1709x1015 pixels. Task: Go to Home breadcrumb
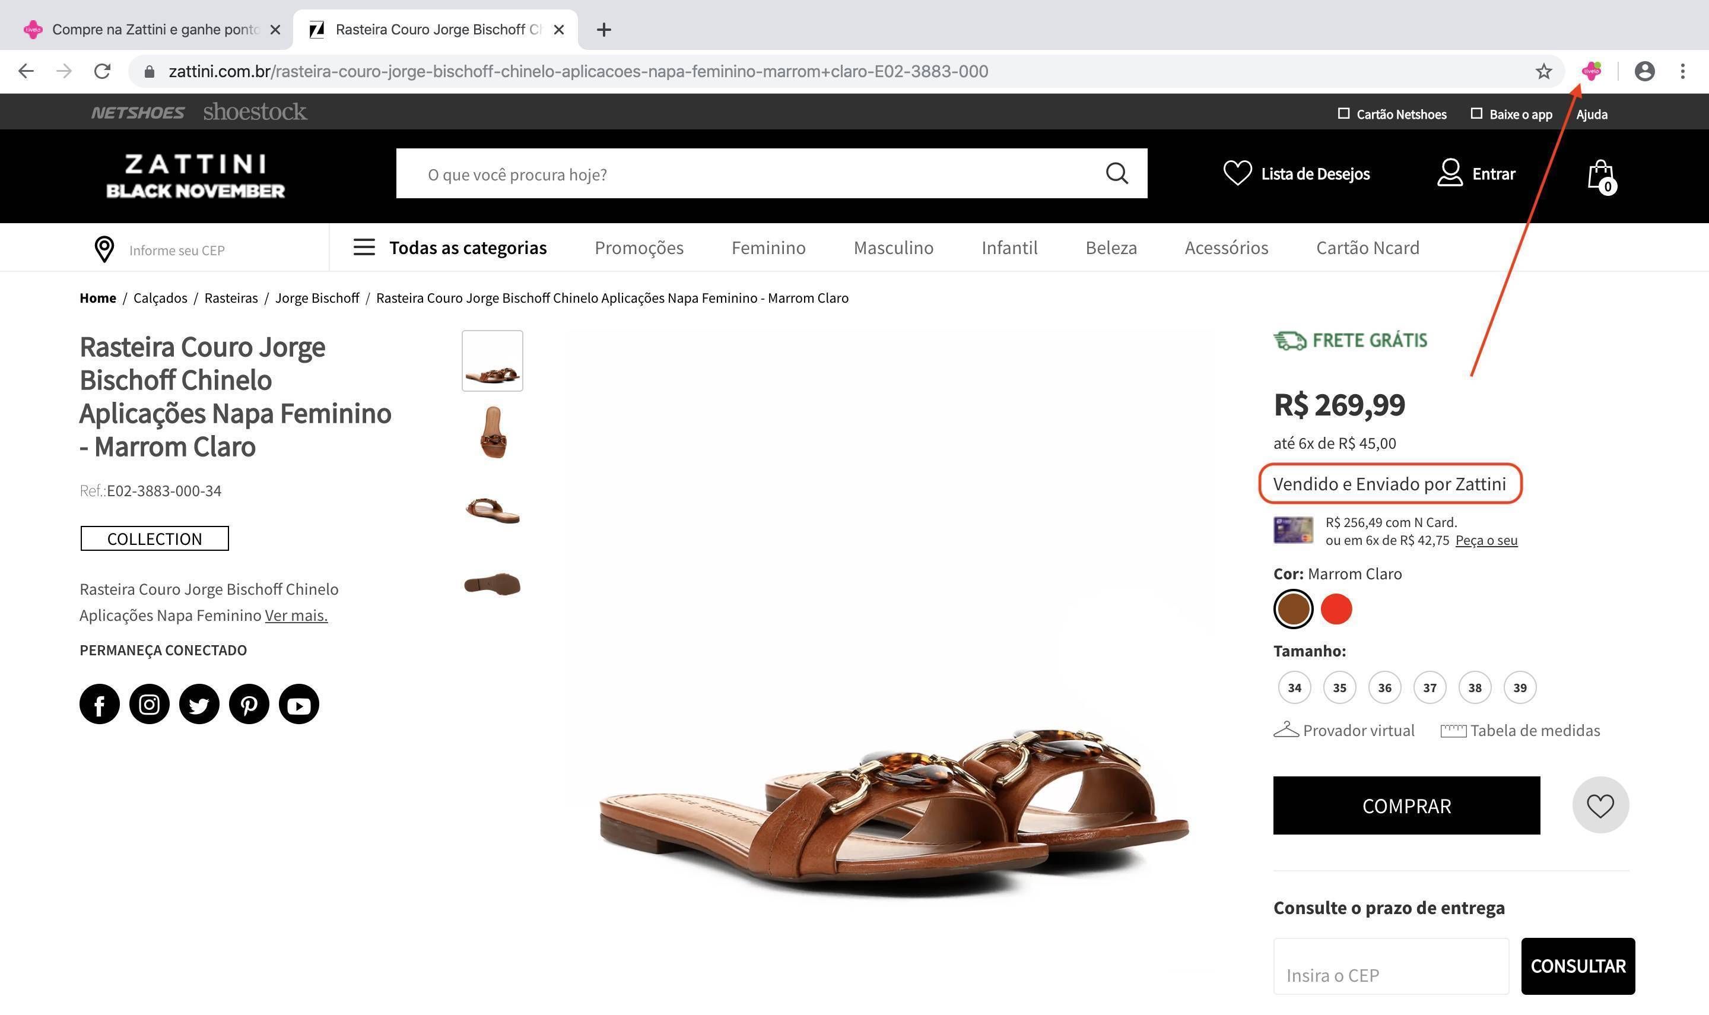(x=98, y=298)
